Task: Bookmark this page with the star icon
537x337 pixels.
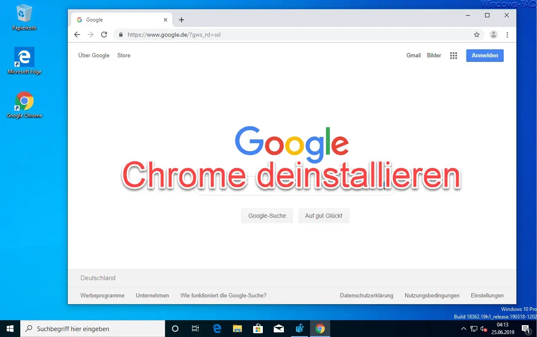Action: coord(476,35)
